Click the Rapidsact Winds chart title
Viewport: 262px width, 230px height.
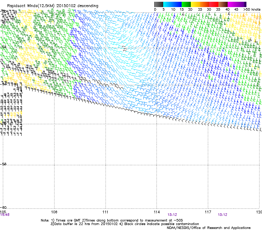tap(53, 6)
